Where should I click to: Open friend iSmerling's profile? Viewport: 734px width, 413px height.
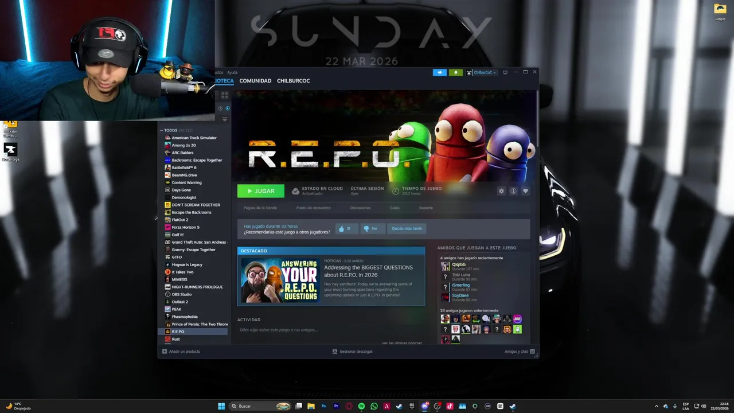[x=460, y=285]
